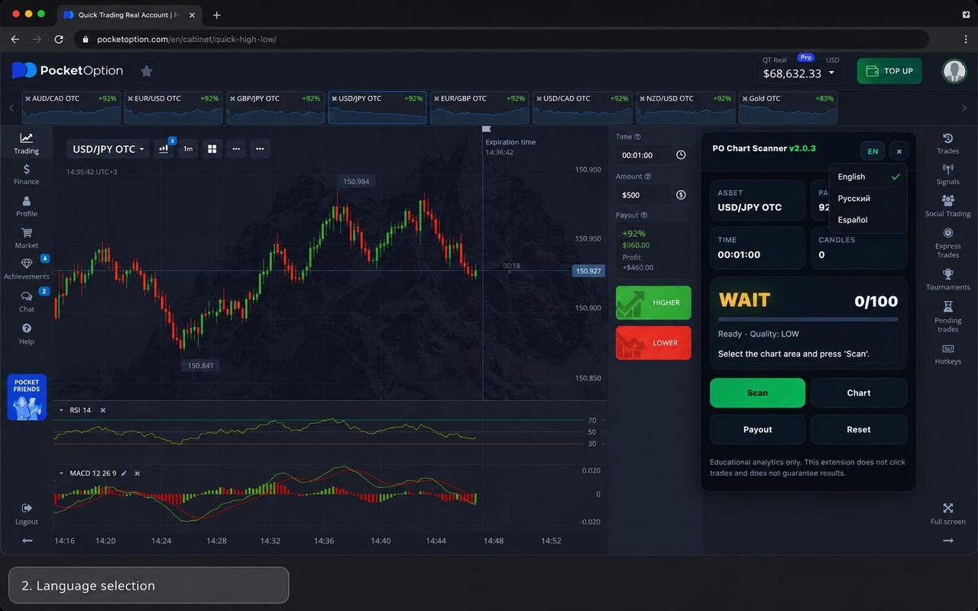This screenshot has height=611, width=978.
Task: Click the TOP UP button
Action: 889,71
